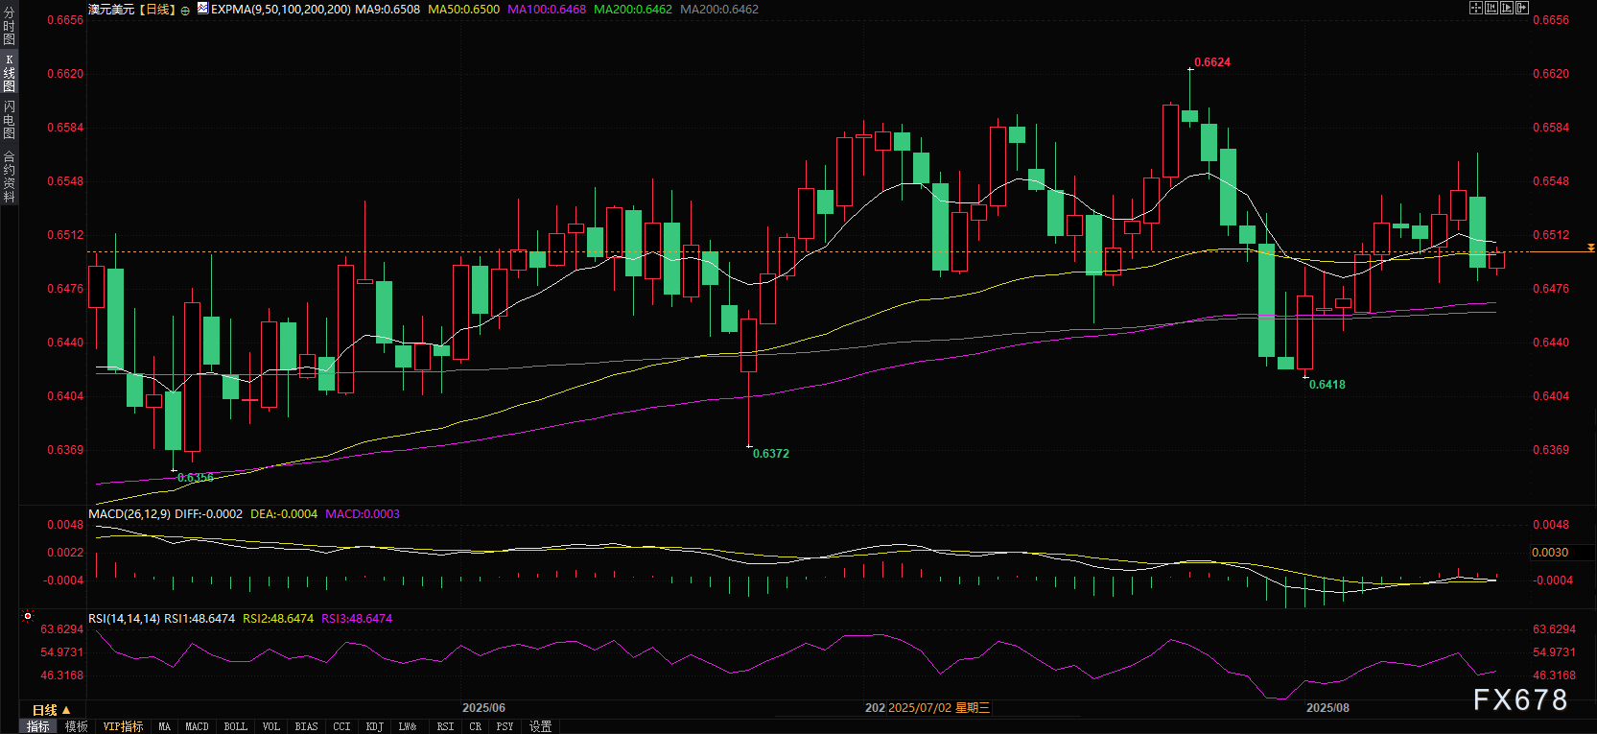1597x734 pixels.
Task: Select the 分时图 sidebar tab
Action: 9,26
